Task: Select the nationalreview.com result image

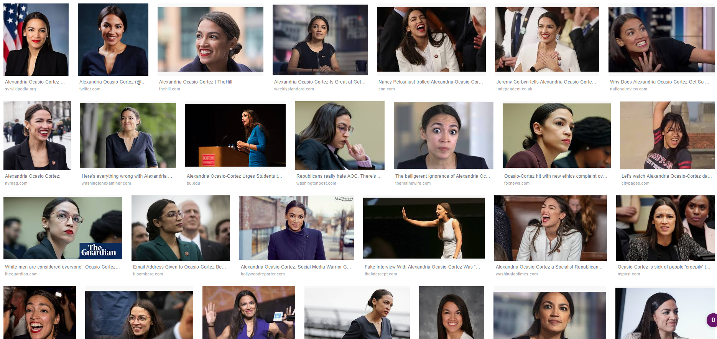Action: 661,39
